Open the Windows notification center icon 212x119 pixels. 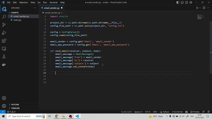[x=208, y=116]
